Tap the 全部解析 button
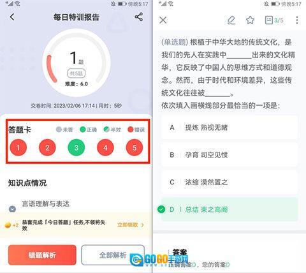Viewport: 306px width, 273px height. pyautogui.click(x=113, y=255)
